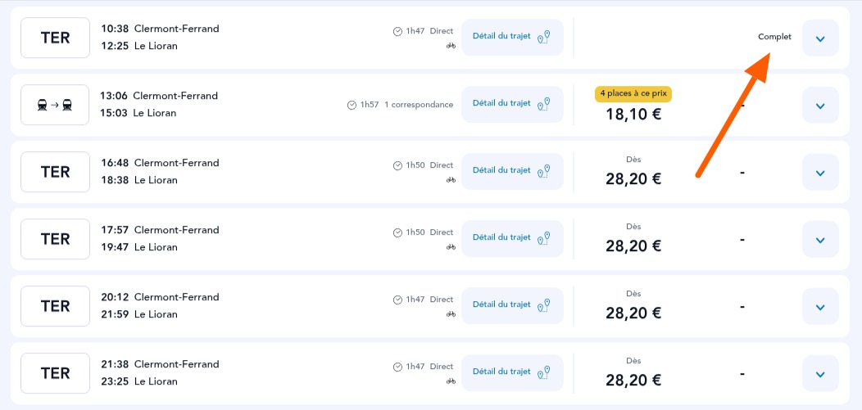Click the TER badge for the 21:38 train

tap(55, 373)
